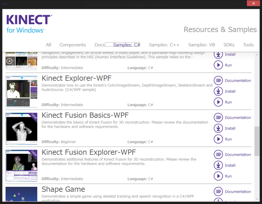Run the Kinect Explorer-WPF sample icon

click(218, 102)
